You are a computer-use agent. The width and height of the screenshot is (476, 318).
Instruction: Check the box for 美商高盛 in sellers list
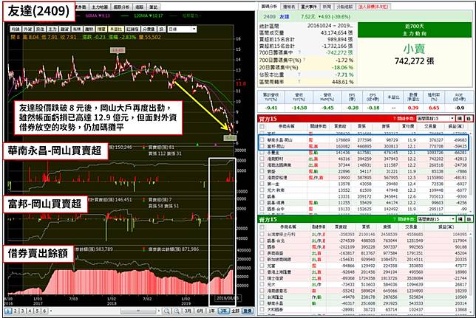pyautogui.click(x=262, y=253)
